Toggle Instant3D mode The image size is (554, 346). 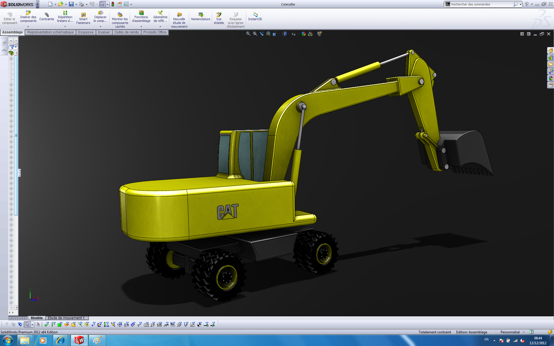(x=255, y=17)
